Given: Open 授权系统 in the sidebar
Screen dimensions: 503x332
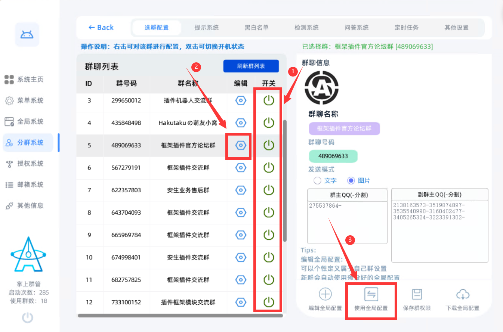Looking at the screenshot, I should point(30,164).
